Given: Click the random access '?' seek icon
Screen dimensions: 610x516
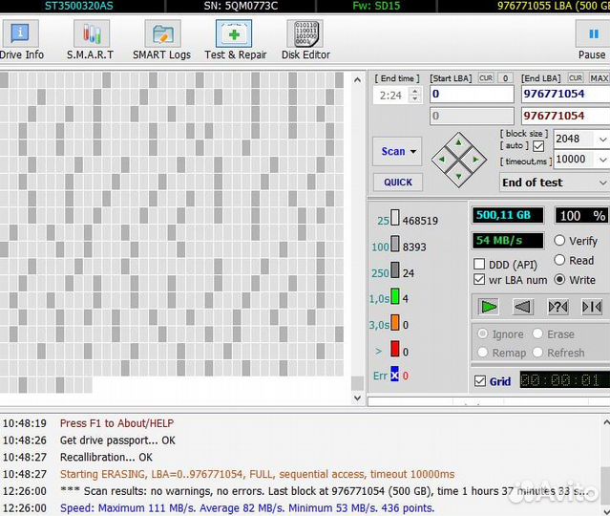Looking at the screenshot, I should pos(557,307).
